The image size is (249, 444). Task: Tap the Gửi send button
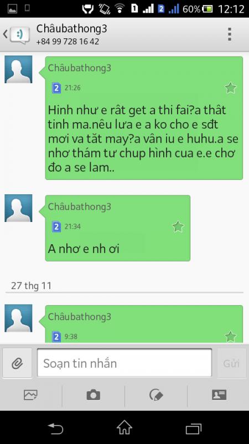pyautogui.click(x=231, y=363)
